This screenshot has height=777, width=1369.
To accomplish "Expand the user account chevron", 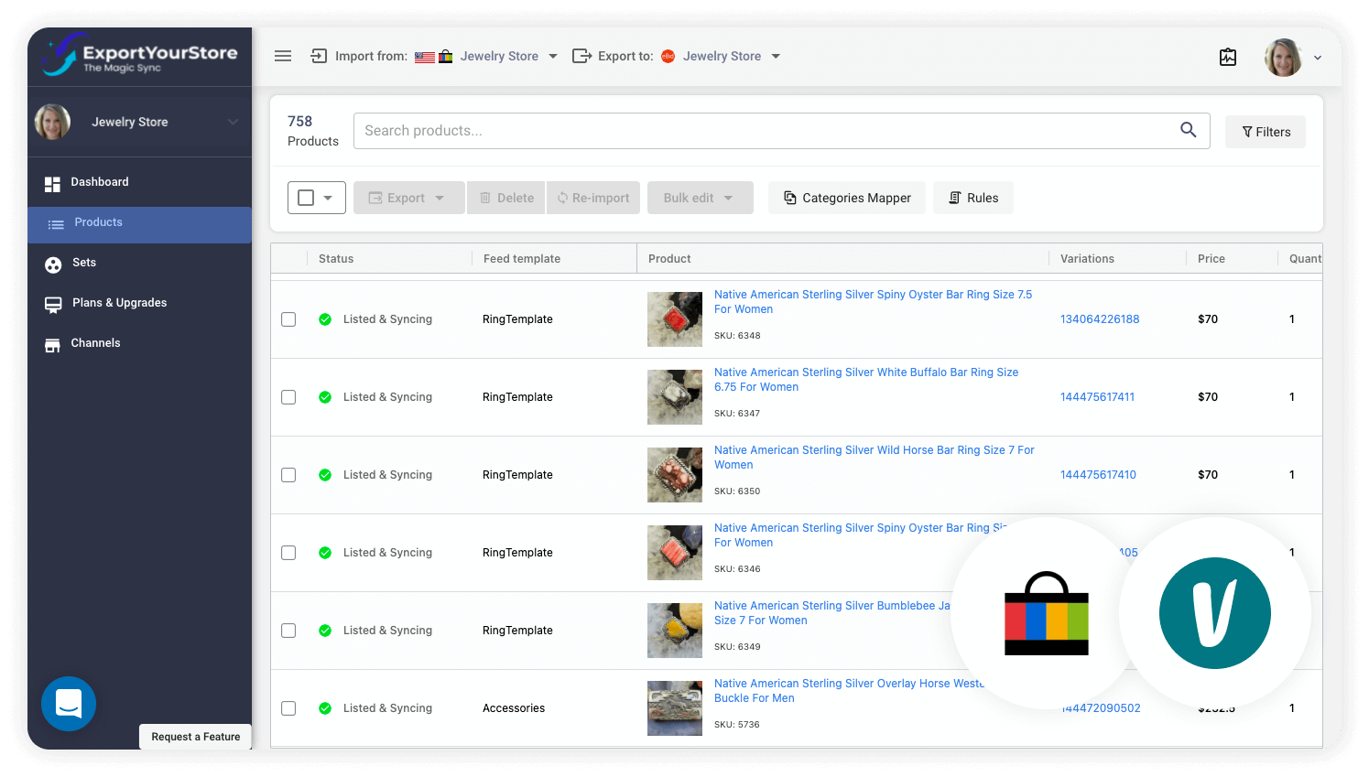I will 1318,58.
